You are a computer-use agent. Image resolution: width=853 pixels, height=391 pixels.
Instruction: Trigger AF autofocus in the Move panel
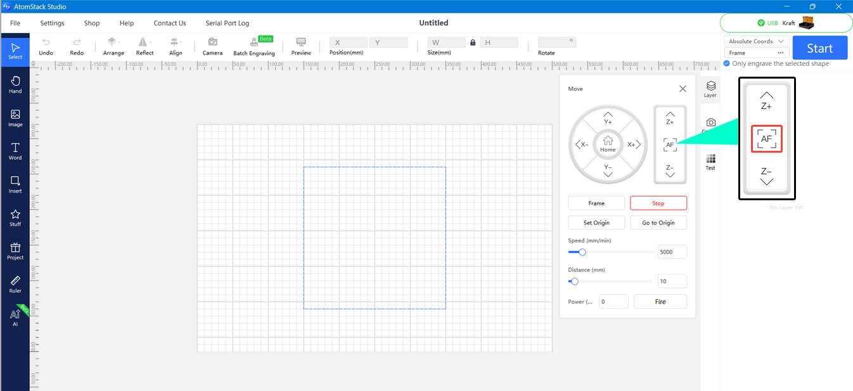click(x=670, y=145)
